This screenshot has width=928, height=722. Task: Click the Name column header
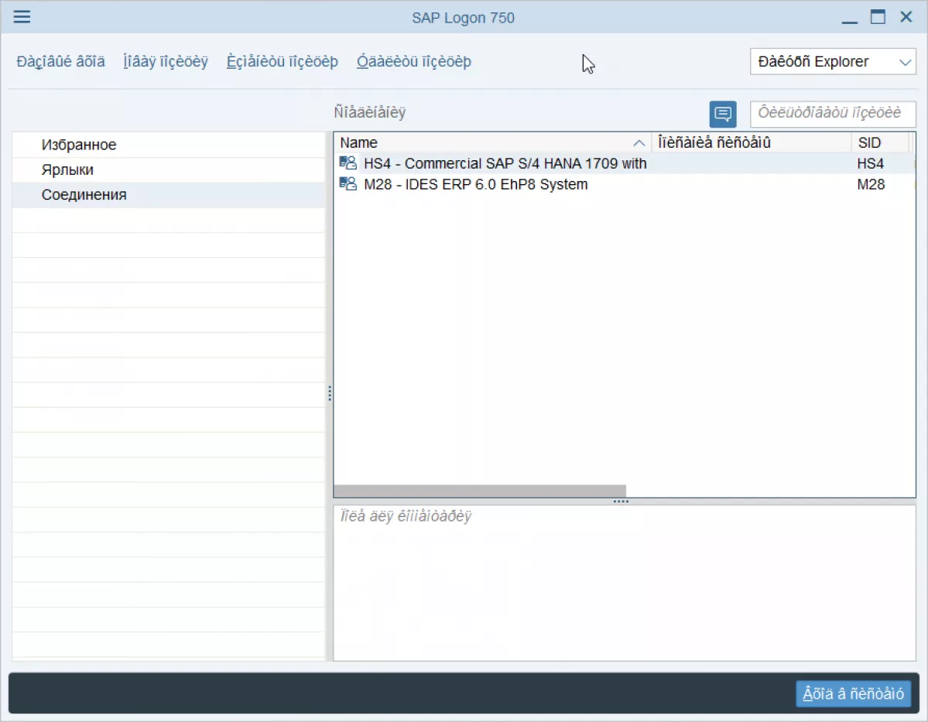[x=492, y=142]
